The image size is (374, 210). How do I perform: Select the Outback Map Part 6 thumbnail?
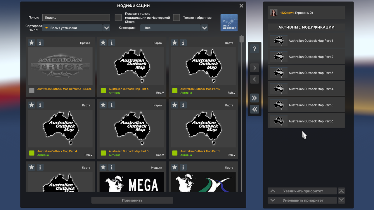[x=132, y=66]
